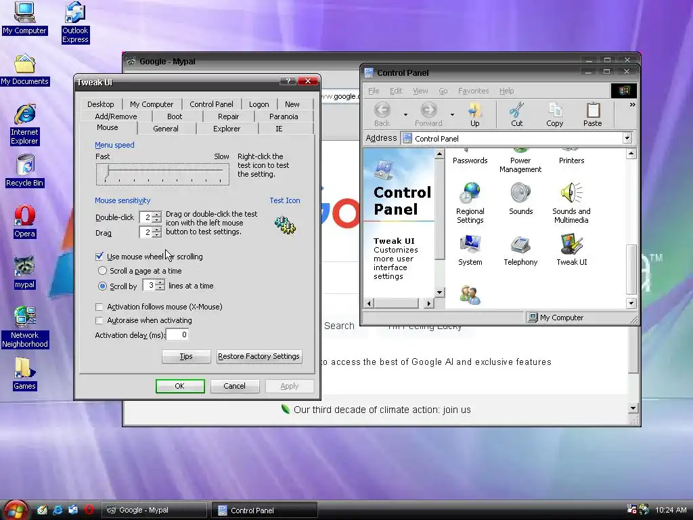Click the Paste toolbar icon

592,114
